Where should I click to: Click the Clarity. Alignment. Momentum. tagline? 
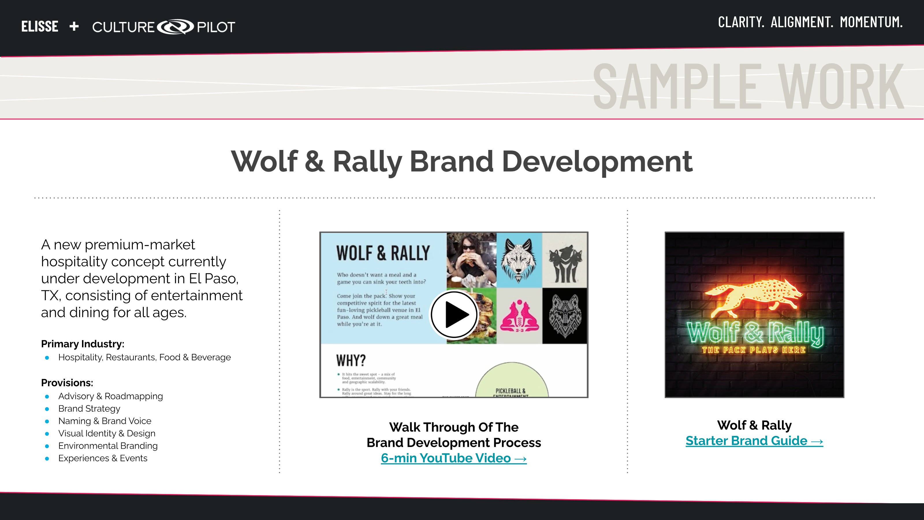pos(810,22)
